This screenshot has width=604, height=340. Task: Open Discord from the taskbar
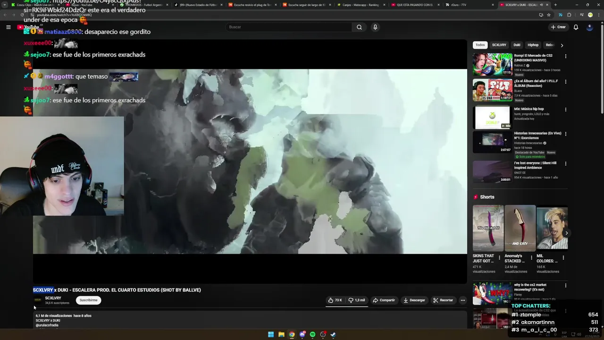(x=302, y=334)
